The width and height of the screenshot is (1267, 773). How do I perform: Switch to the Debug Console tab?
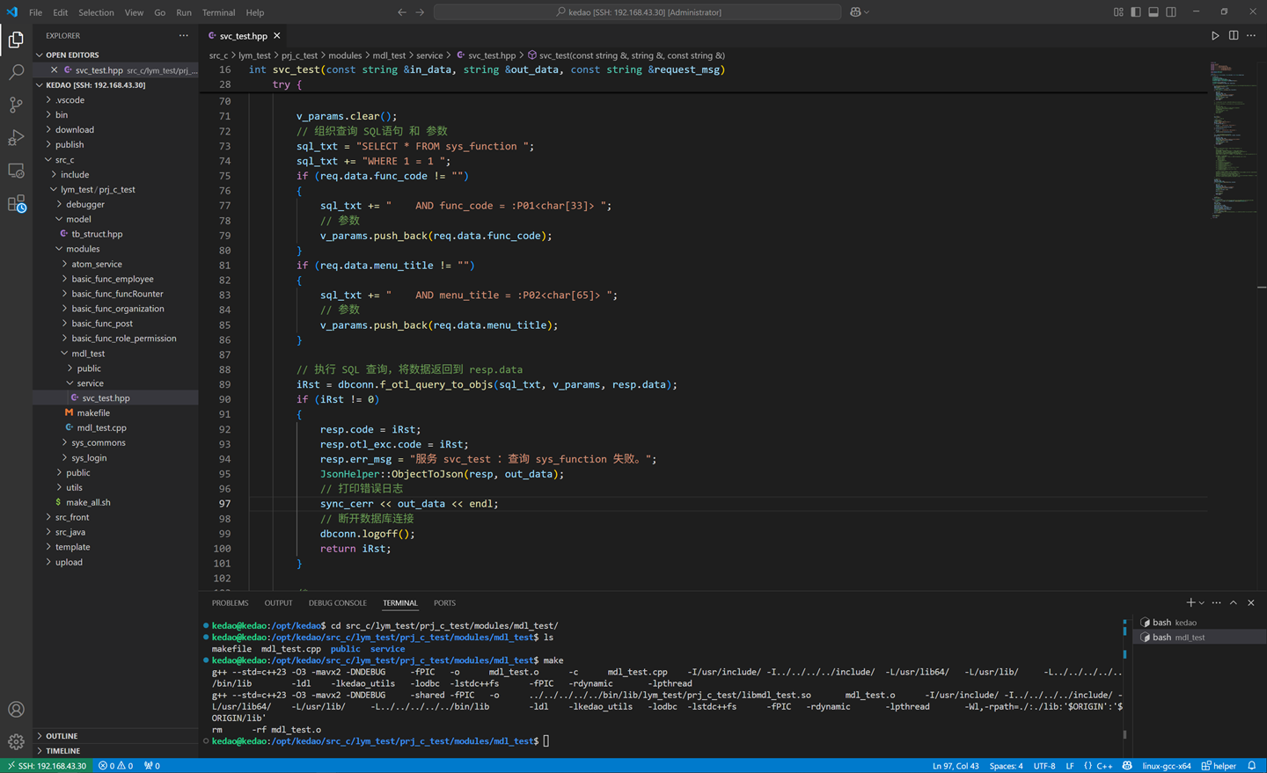337,603
